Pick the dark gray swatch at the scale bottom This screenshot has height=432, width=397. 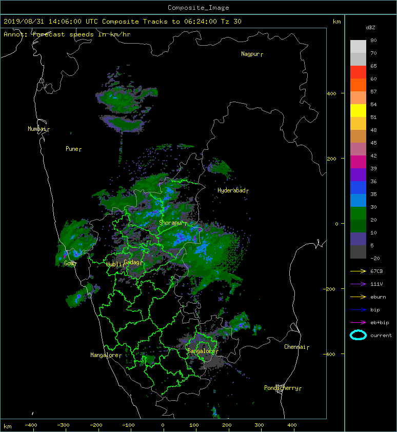click(x=358, y=252)
